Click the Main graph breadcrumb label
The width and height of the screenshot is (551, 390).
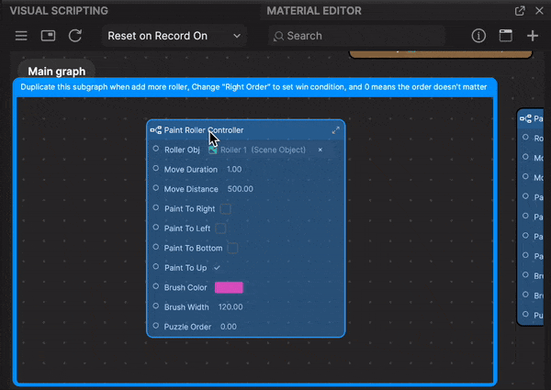tap(57, 71)
